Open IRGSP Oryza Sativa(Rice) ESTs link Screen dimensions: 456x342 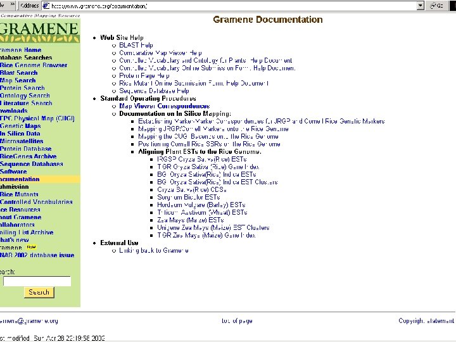pos(202,159)
